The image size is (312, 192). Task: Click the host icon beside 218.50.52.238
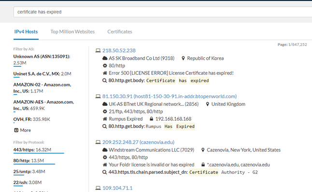point(98,51)
